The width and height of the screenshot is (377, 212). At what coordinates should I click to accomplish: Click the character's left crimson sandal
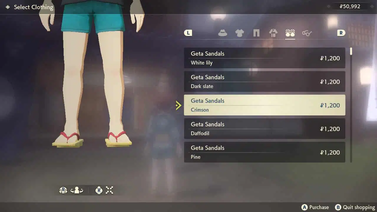(68, 140)
